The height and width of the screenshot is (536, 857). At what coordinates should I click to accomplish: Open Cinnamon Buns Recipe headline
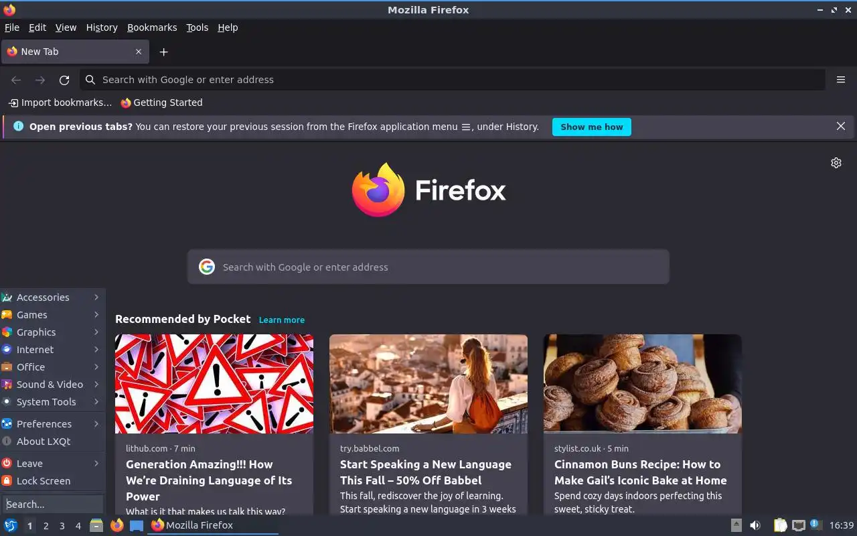point(641,472)
